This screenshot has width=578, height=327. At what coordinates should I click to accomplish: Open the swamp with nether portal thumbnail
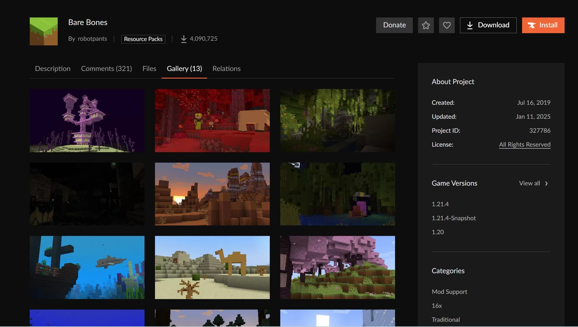click(x=338, y=194)
